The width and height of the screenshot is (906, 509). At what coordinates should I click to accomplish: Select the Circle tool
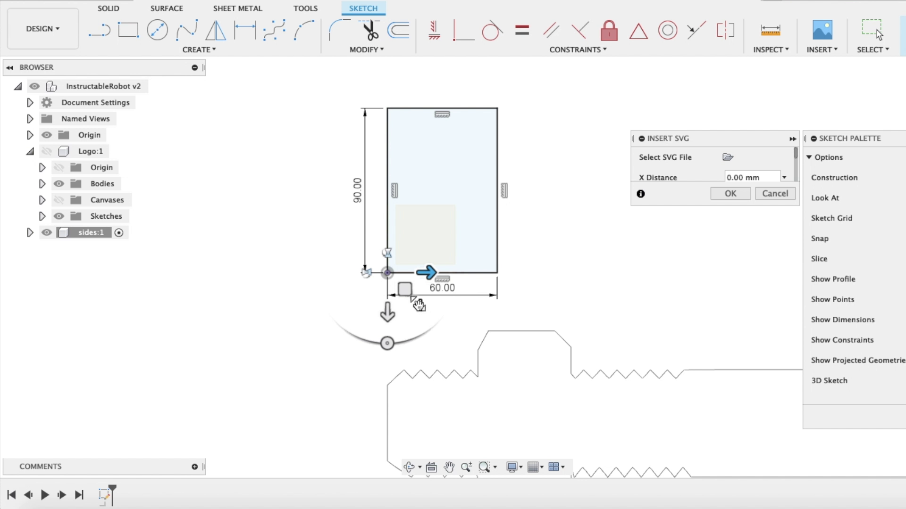point(157,30)
